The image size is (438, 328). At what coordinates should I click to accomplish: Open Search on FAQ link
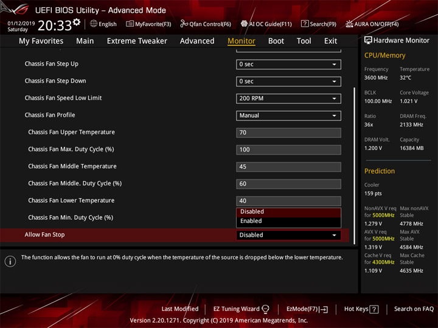tap(414, 309)
